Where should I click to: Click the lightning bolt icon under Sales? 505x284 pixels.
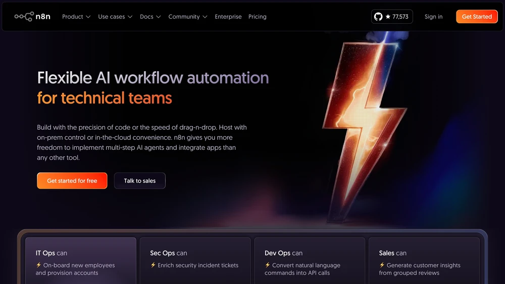click(x=382, y=265)
